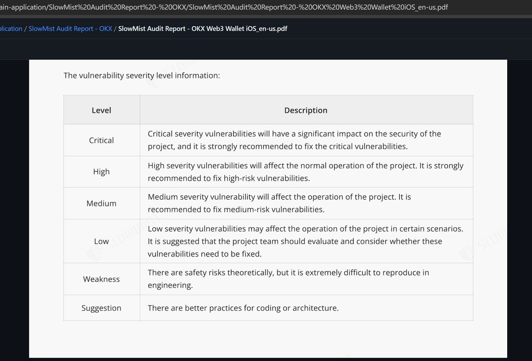Screen dimensions: 532x361
Task: Click the 'Level' column header
Action: 102,110
